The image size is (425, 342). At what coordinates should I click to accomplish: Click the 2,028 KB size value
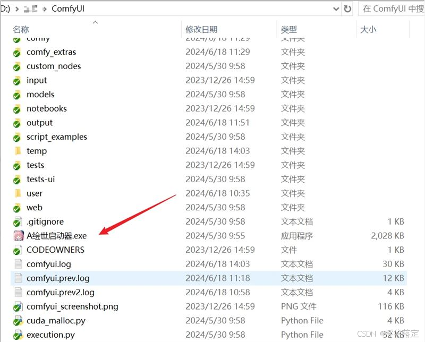click(x=388, y=236)
